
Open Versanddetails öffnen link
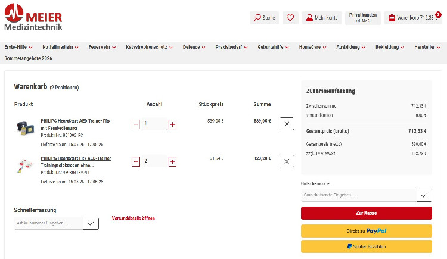pyautogui.click(x=134, y=219)
